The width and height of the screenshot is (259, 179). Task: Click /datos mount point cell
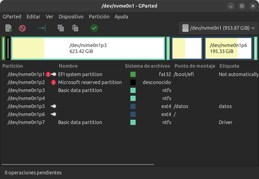181,106
